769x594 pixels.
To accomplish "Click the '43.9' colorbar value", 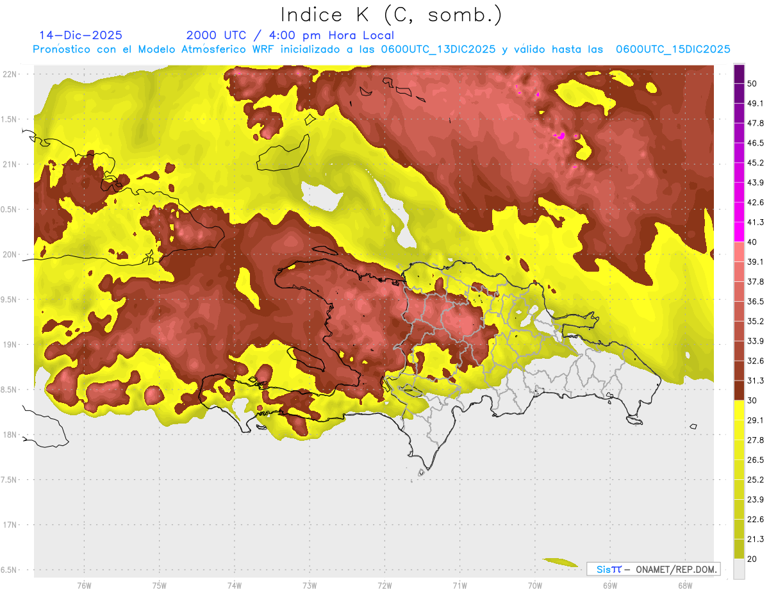I will [755, 183].
